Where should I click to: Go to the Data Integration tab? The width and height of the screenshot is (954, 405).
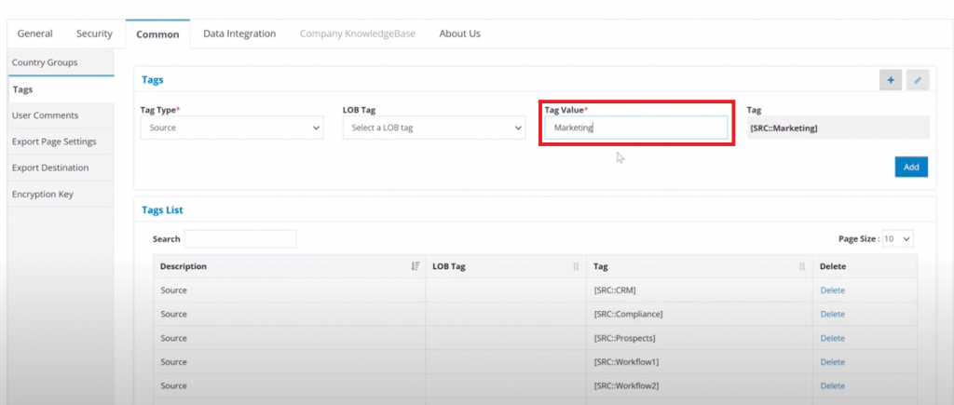tap(239, 34)
